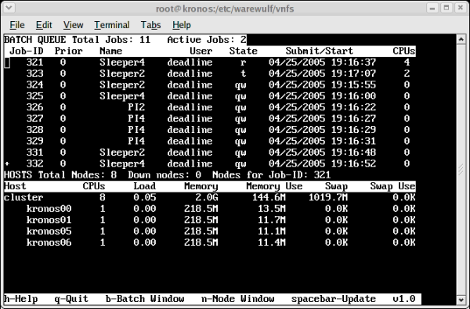Select job row 329 PI4
Screen dimensions: 470x309
point(210,141)
